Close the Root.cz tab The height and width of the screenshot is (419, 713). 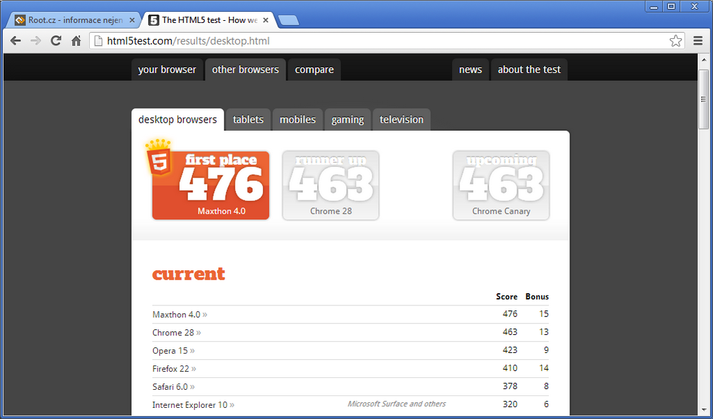132,20
